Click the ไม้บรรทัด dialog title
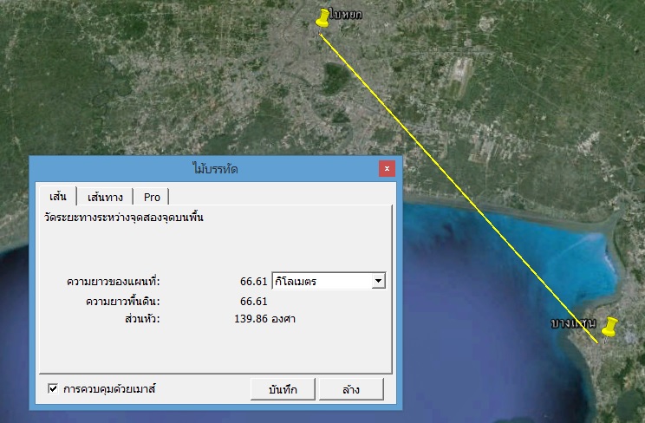The width and height of the screenshot is (645, 423). pyautogui.click(x=216, y=169)
